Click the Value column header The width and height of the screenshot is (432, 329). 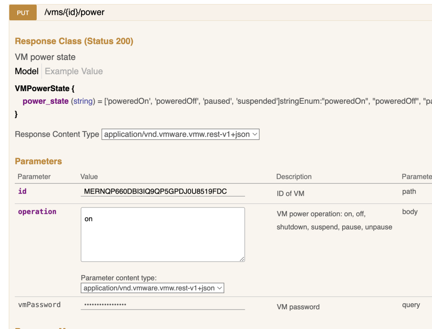(x=89, y=177)
